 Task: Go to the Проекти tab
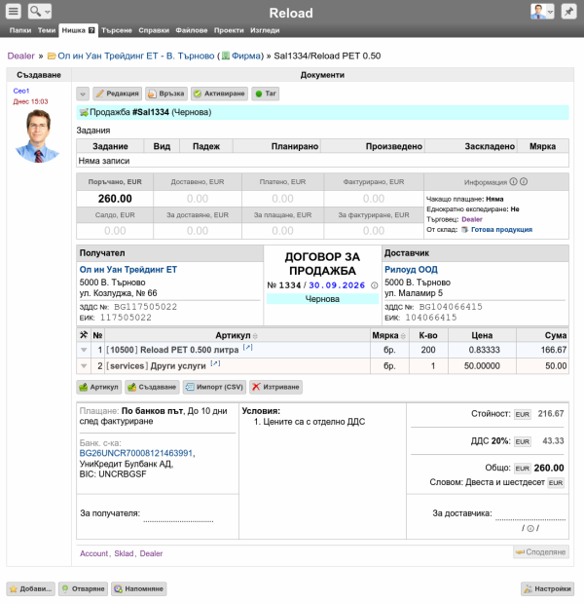(x=229, y=30)
